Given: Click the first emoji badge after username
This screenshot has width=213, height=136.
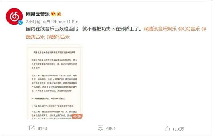Looking at the screenshot, I should (53, 14).
